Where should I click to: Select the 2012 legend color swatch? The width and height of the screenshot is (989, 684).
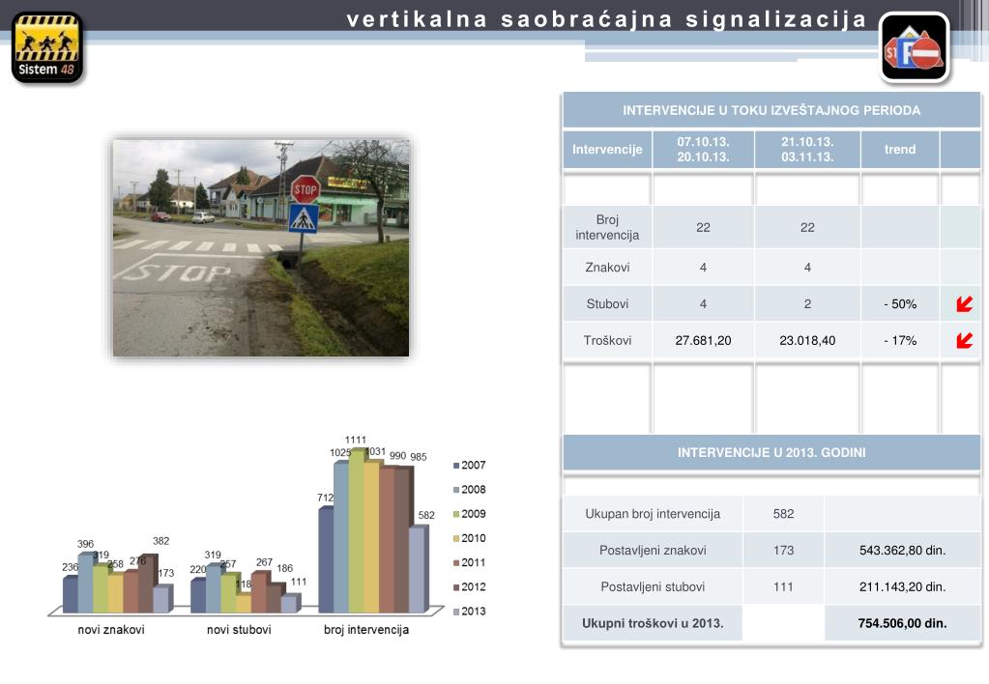coord(456,587)
